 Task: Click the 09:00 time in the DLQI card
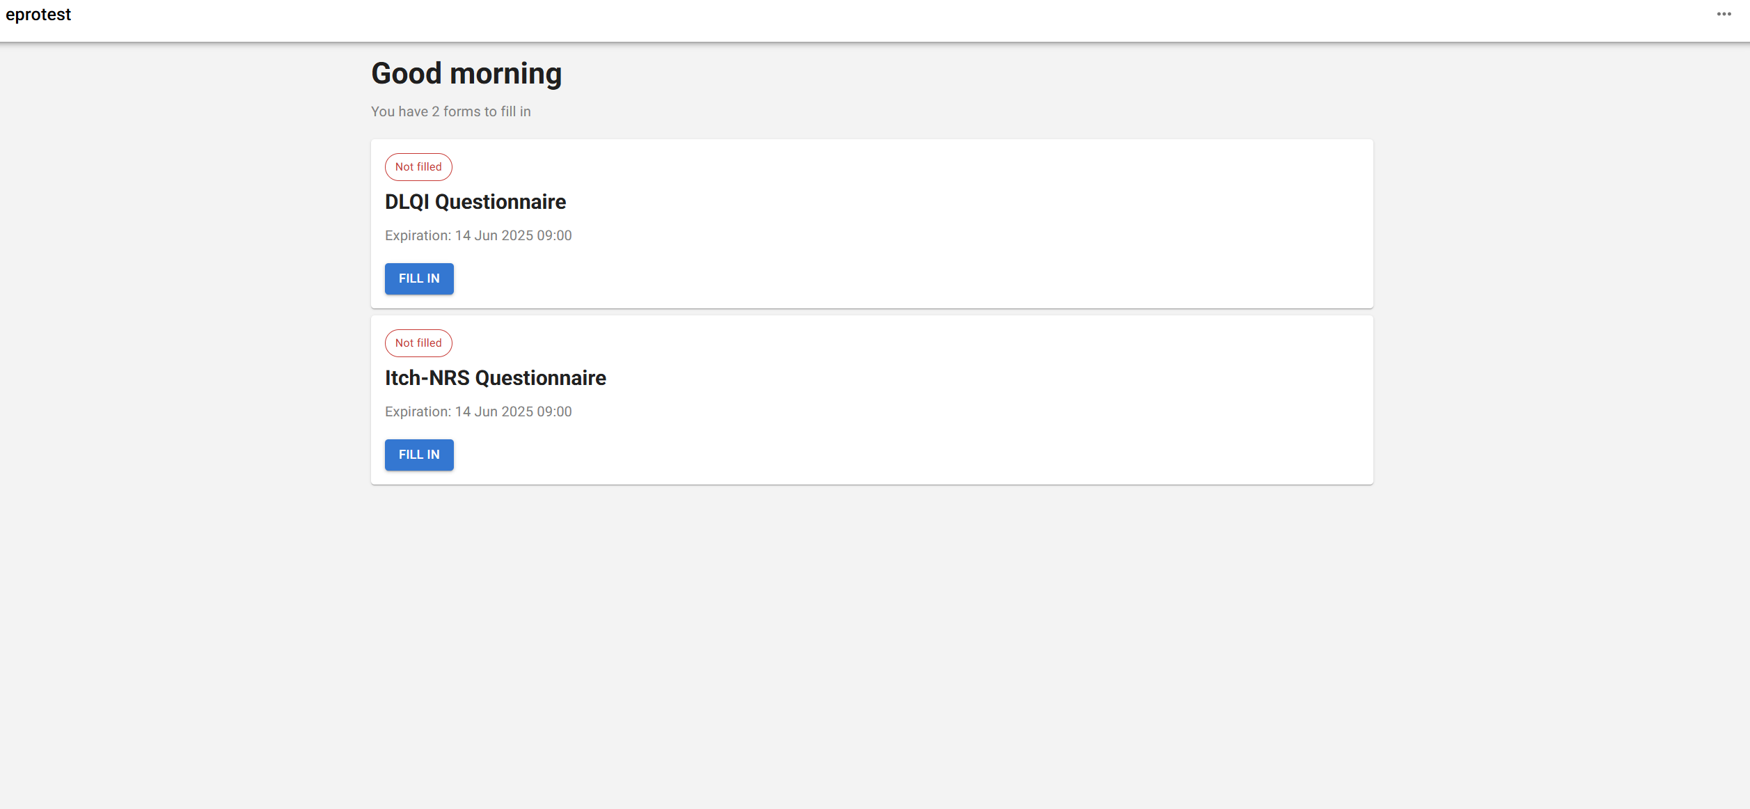[554, 236]
